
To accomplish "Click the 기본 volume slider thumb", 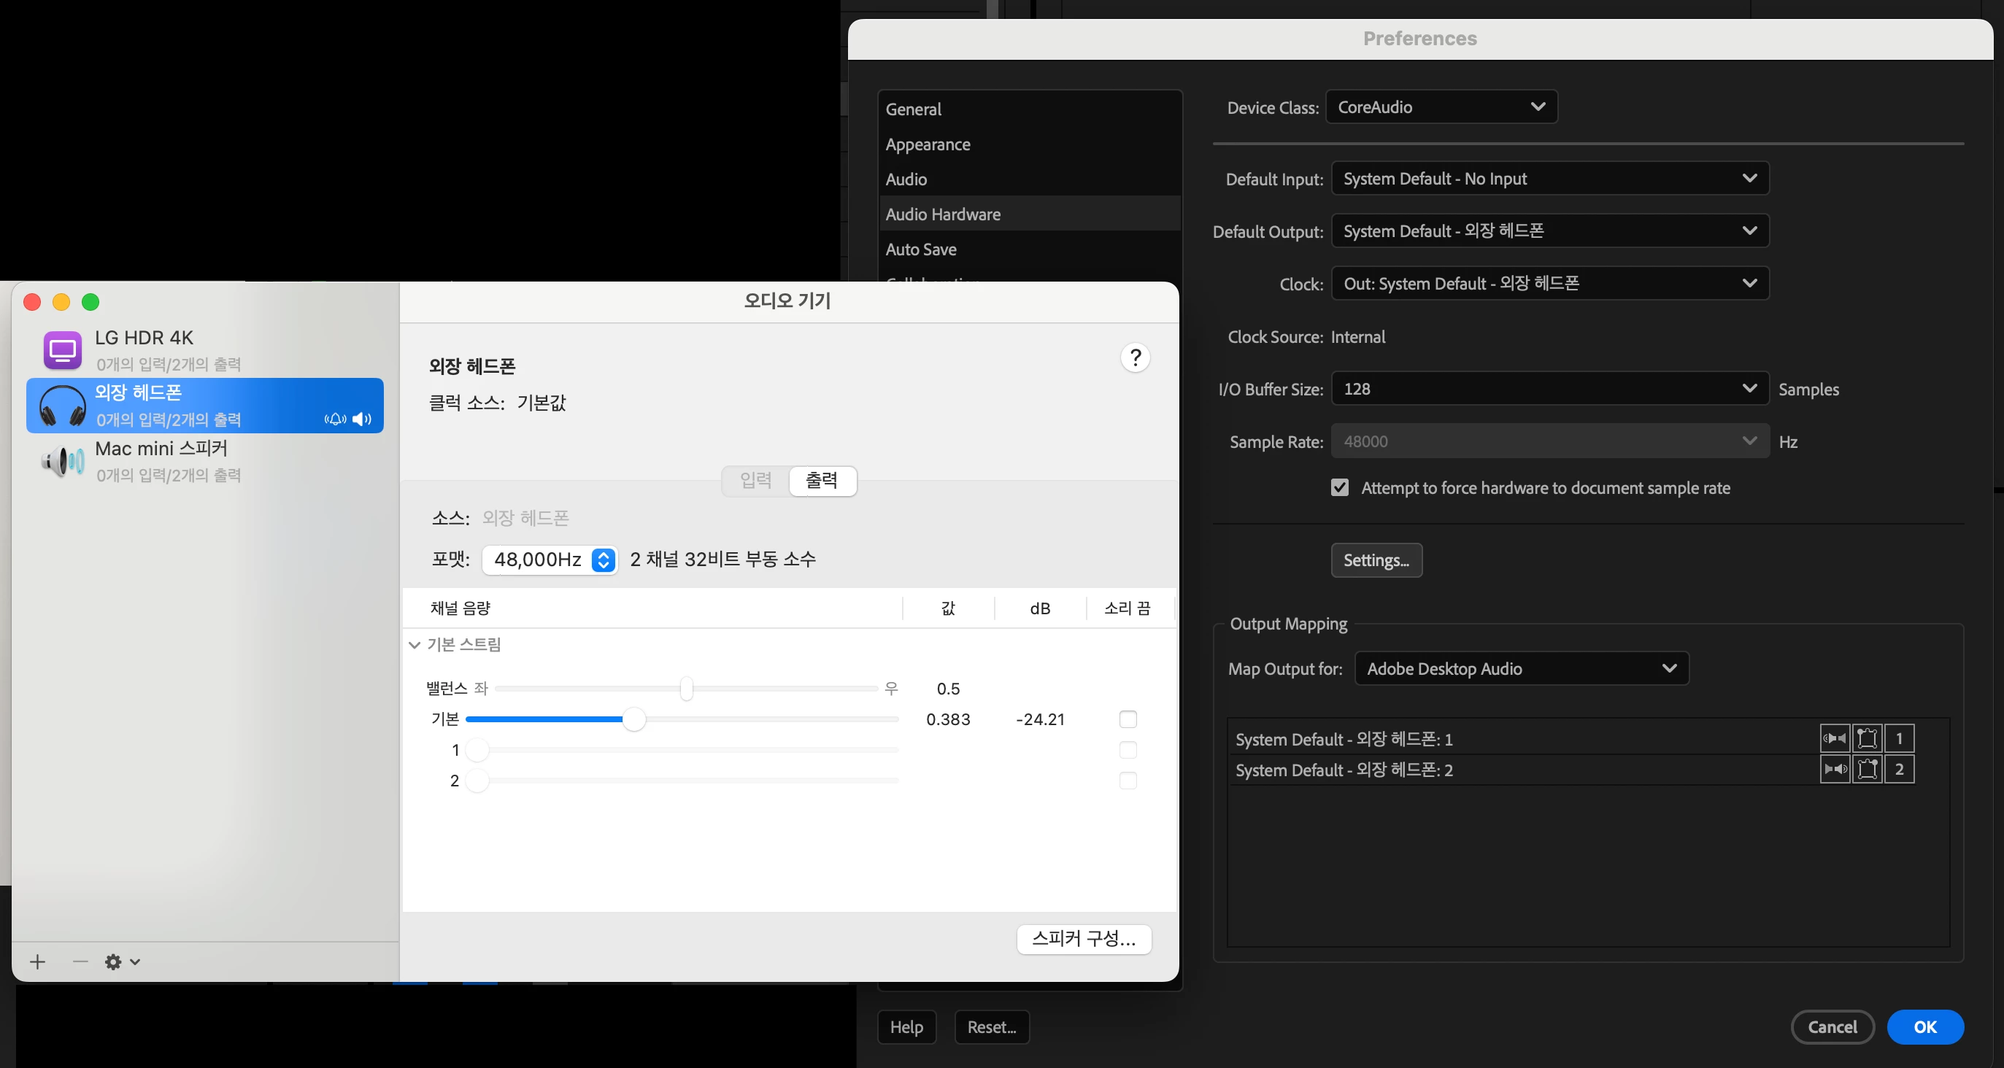I will [634, 719].
